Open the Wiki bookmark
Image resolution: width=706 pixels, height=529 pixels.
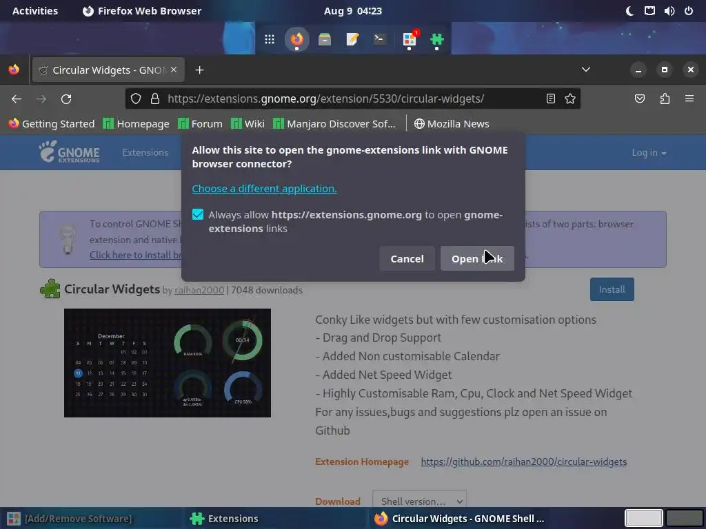[x=248, y=124]
